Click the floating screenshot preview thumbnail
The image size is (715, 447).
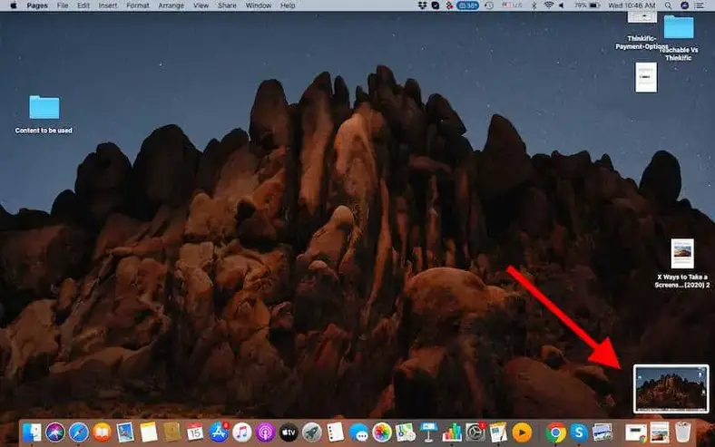[x=671, y=389]
